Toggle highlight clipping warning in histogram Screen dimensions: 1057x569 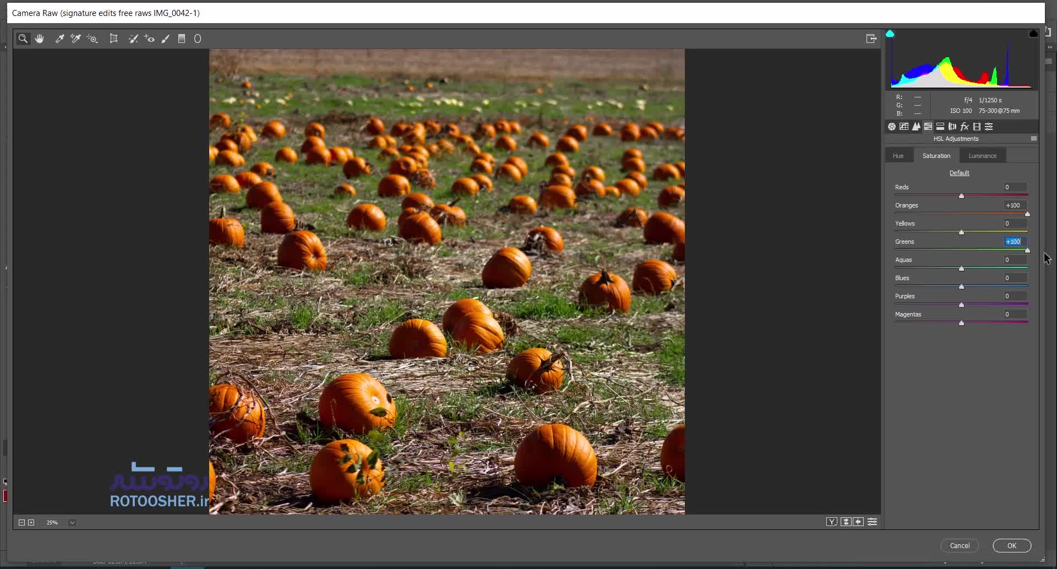click(x=1033, y=34)
